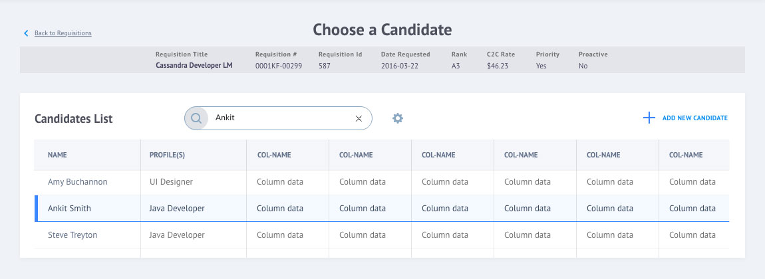The image size is (765, 279).
Task: Go back to Requisitions link
Action: pos(63,33)
